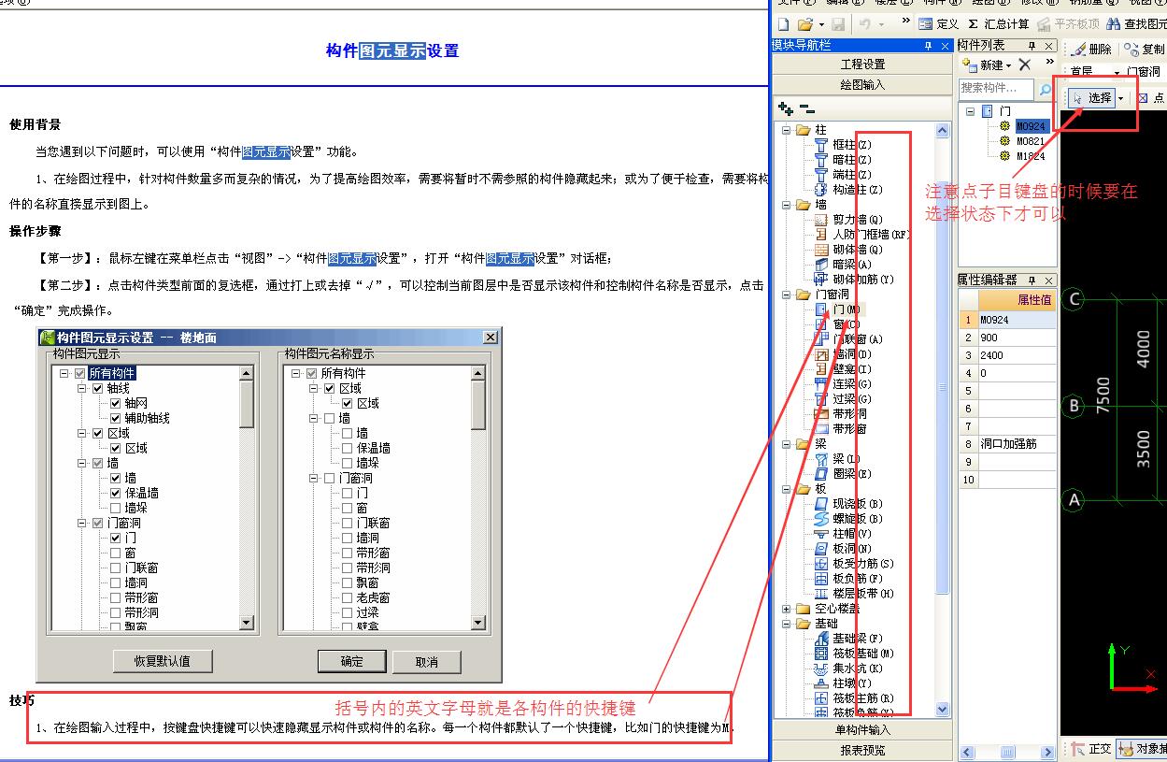
Task: Select 暗梁(A) component type
Action: [843, 265]
